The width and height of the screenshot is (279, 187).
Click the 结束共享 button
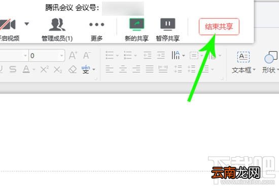pyautogui.click(x=219, y=27)
